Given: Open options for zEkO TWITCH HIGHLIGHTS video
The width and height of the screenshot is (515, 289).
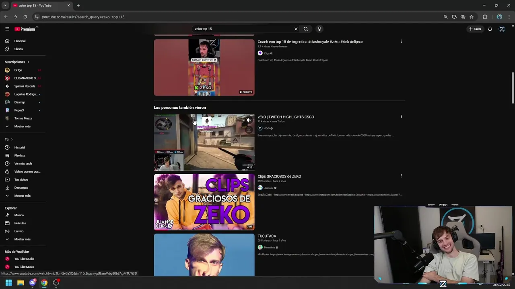Looking at the screenshot, I should (x=401, y=116).
